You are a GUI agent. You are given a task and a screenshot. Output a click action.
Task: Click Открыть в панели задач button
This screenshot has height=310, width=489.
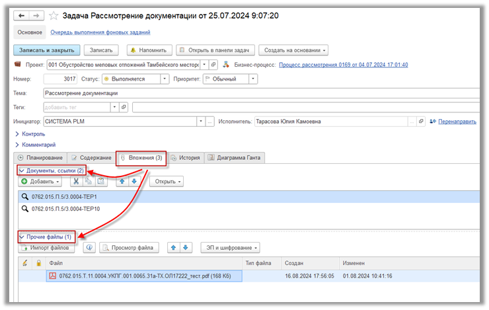215,50
